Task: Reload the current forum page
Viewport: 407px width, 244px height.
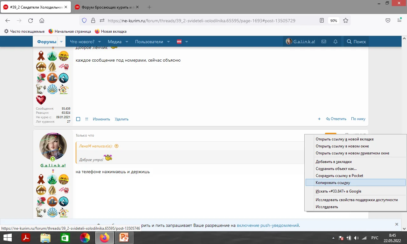Action: [31, 21]
